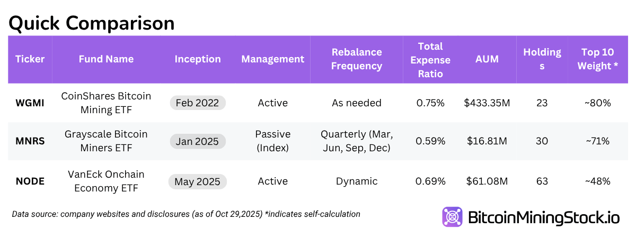The height and width of the screenshot is (238, 636).
Task: Click the Jan 2025 inception badge
Action: pos(198,141)
